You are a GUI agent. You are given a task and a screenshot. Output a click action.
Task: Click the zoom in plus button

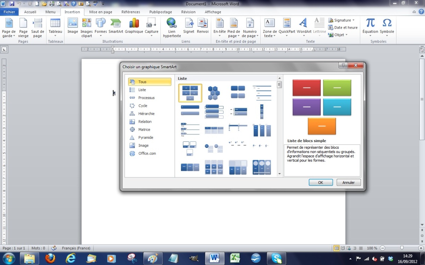pyautogui.click(x=421, y=248)
